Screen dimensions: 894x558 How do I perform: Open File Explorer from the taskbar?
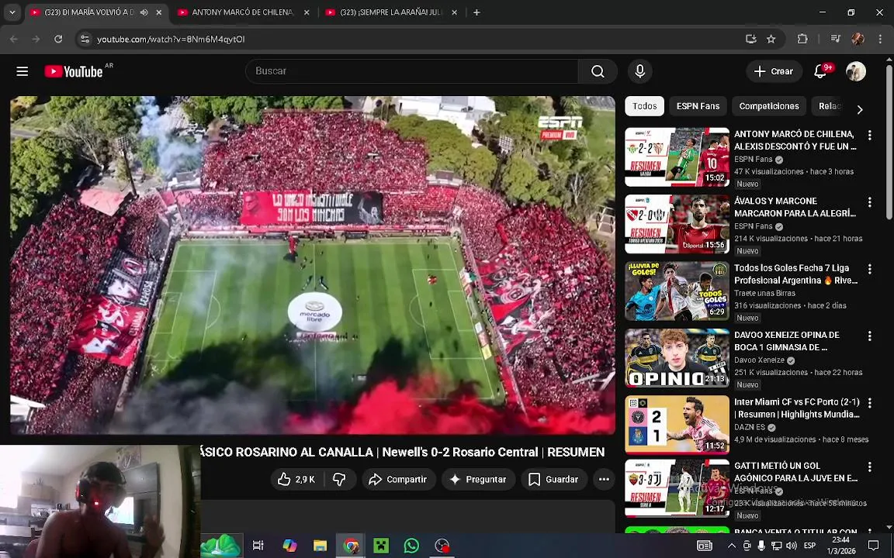pyautogui.click(x=321, y=546)
